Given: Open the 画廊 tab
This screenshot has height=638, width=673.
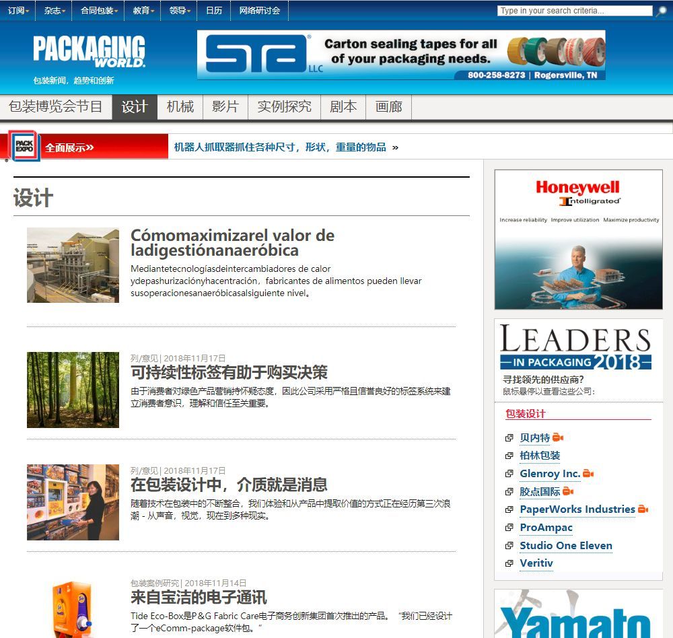Looking at the screenshot, I should (389, 106).
